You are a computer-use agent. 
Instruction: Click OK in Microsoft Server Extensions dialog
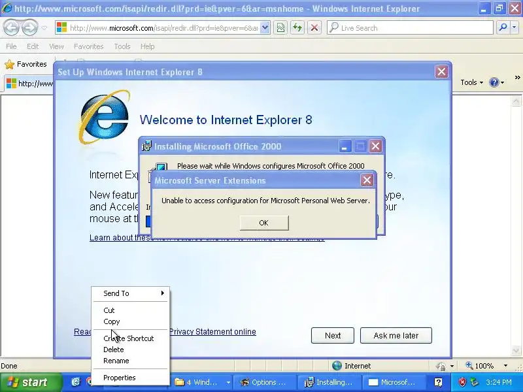click(264, 223)
